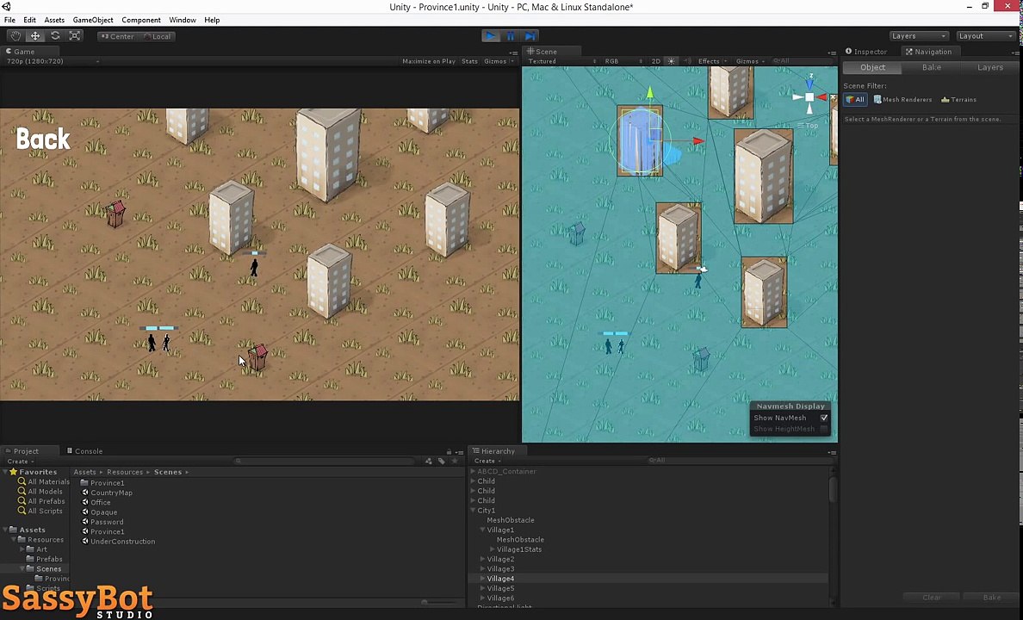Viewport: 1023px width, 620px height.
Task: Click the Clear button in Navigation panel
Action: (x=932, y=597)
